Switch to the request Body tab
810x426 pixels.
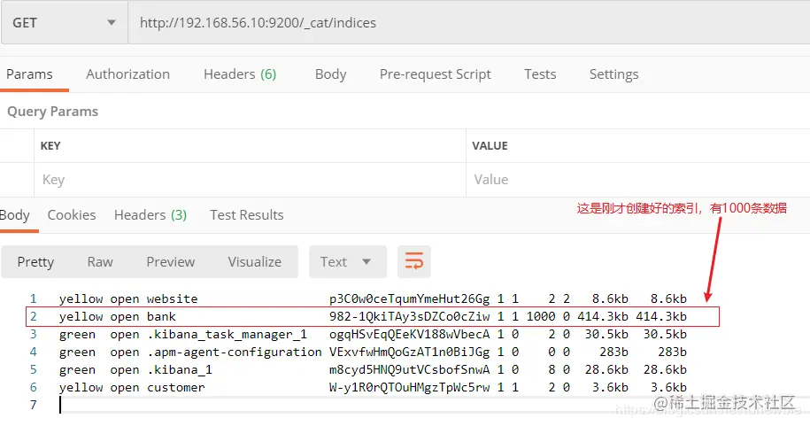coord(330,74)
